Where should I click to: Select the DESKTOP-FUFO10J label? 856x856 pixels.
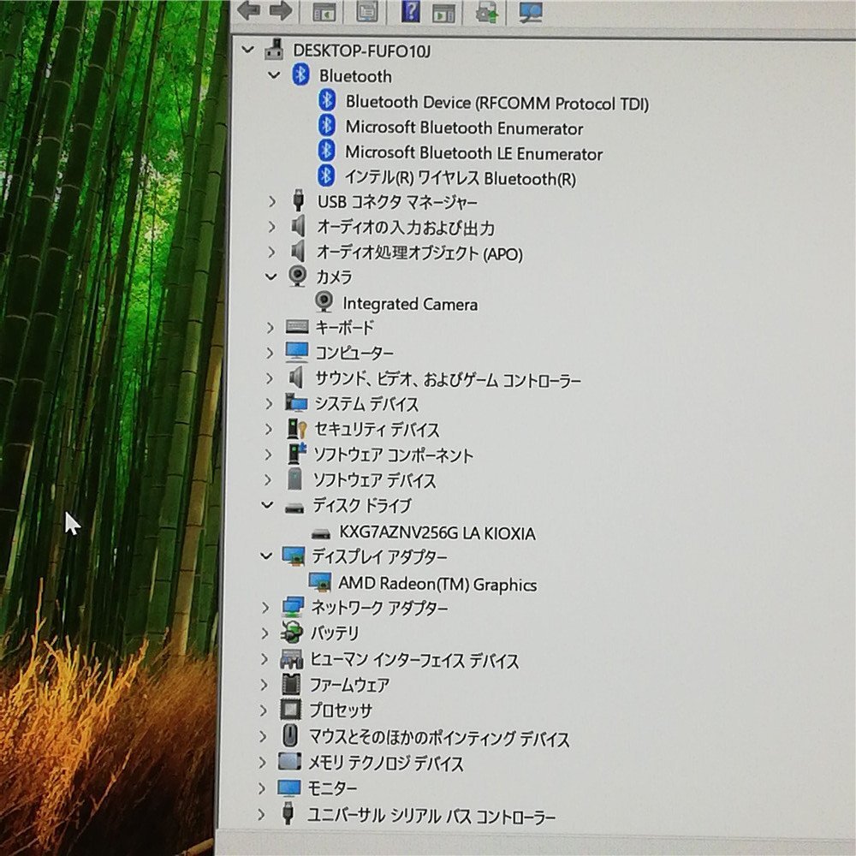click(x=362, y=51)
